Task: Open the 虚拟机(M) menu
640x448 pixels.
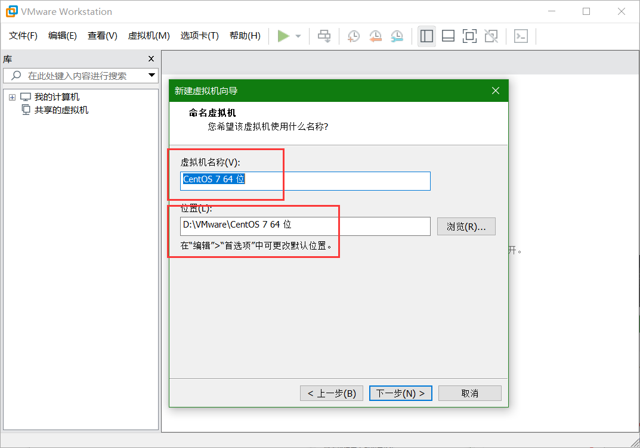Action: [x=149, y=36]
